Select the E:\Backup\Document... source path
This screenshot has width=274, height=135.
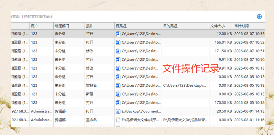[141, 111]
